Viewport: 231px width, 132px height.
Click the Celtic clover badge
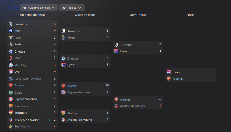point(11,93)
